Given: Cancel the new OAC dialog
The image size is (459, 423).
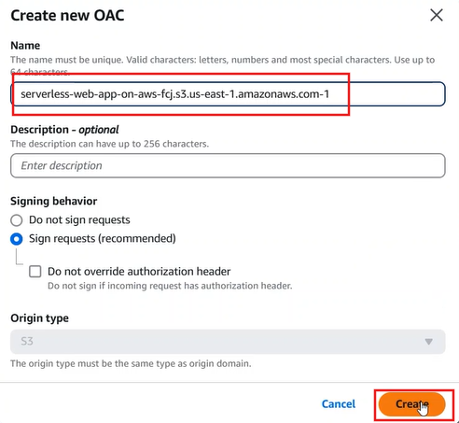Looking at the screenshot, I should pos(339,404).
